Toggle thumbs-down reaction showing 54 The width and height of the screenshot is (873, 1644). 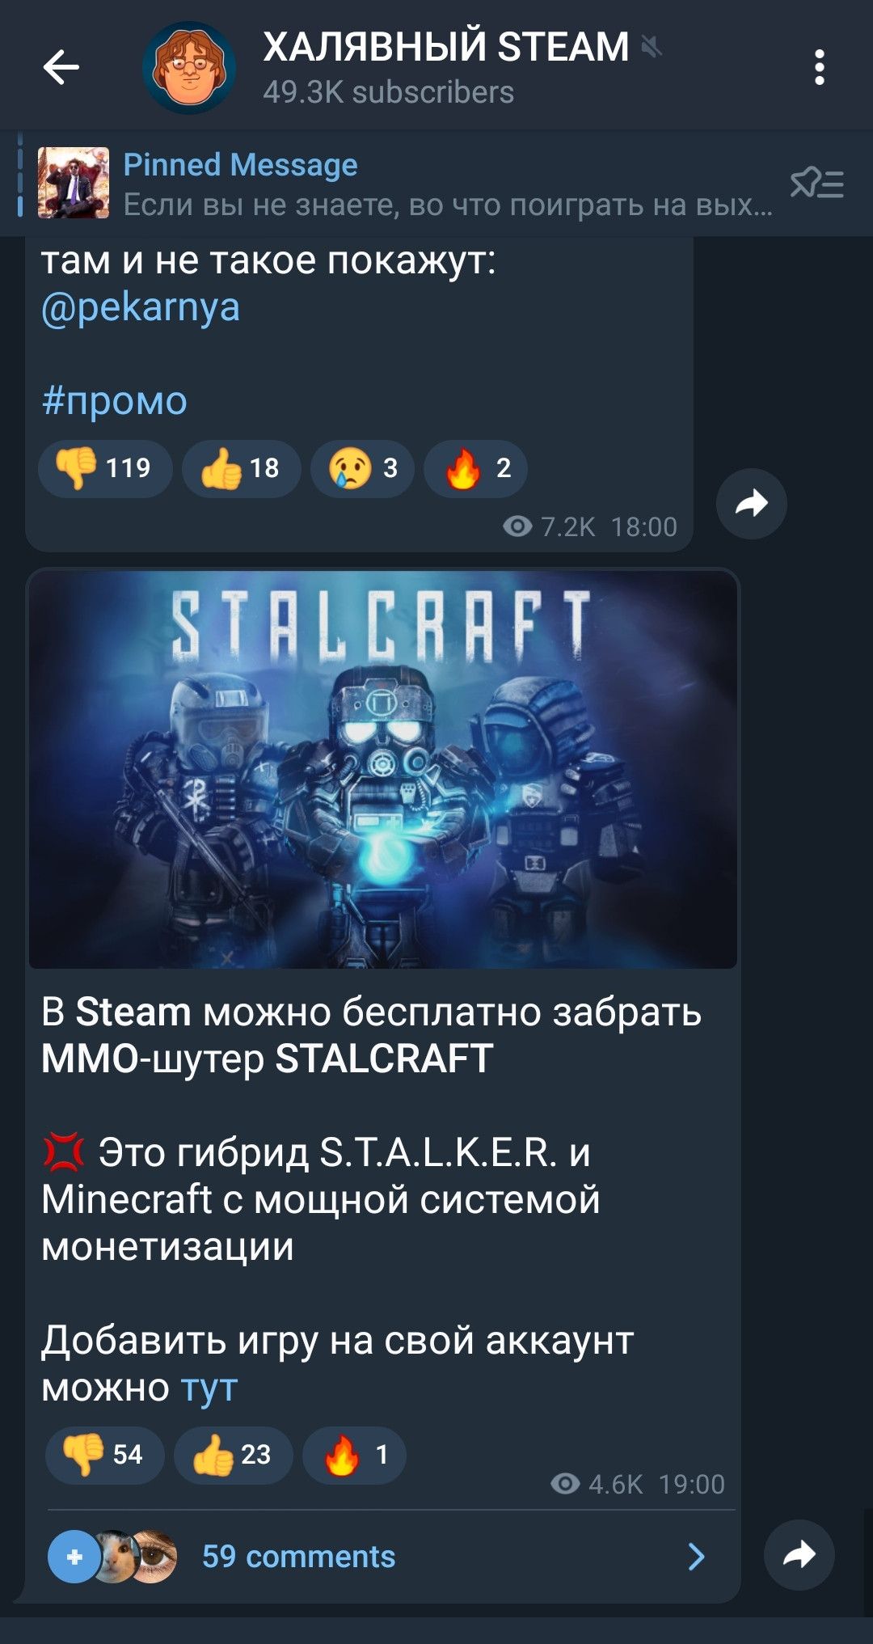tap(105, 1455)
